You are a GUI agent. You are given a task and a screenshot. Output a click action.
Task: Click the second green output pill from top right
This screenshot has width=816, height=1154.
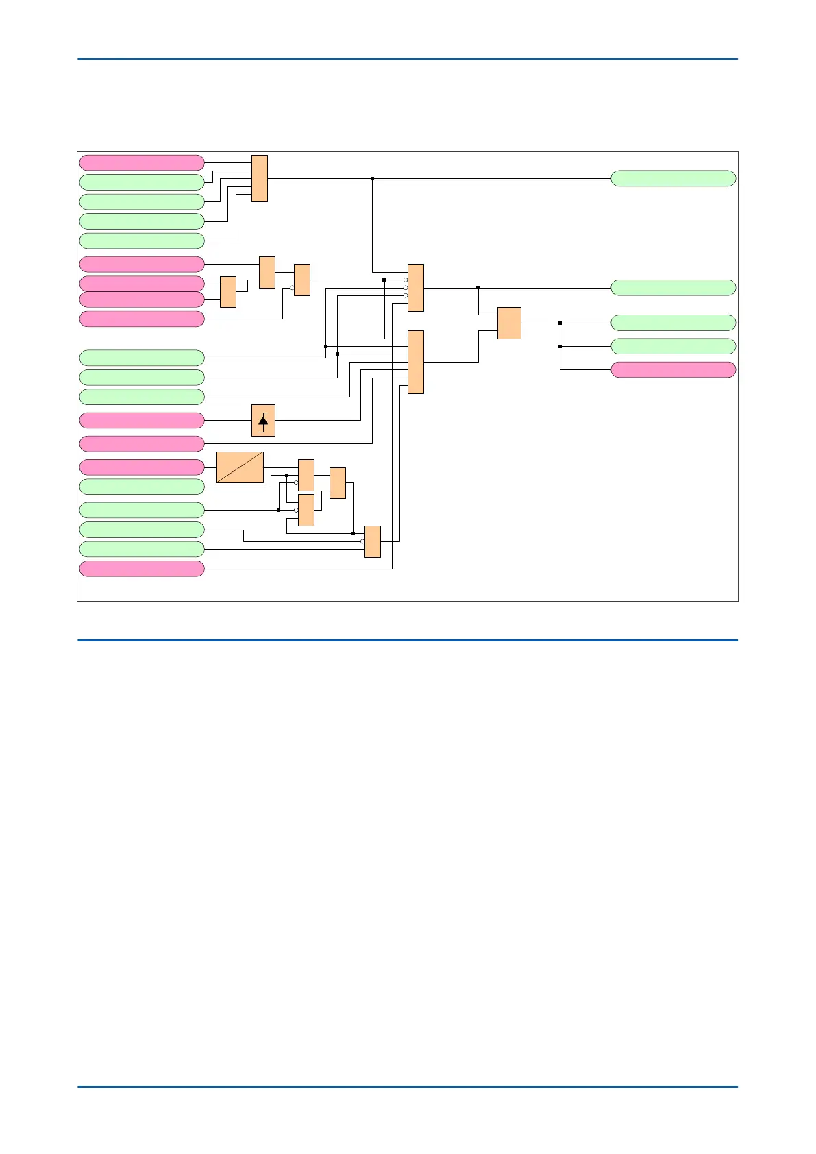(x=673, y=288)
